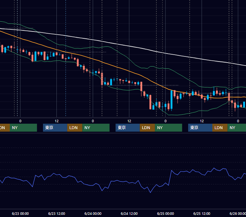246x217 pixels.
Task: Click hour marker 12 above 6/23 12:00
Action: coord(57,121)
